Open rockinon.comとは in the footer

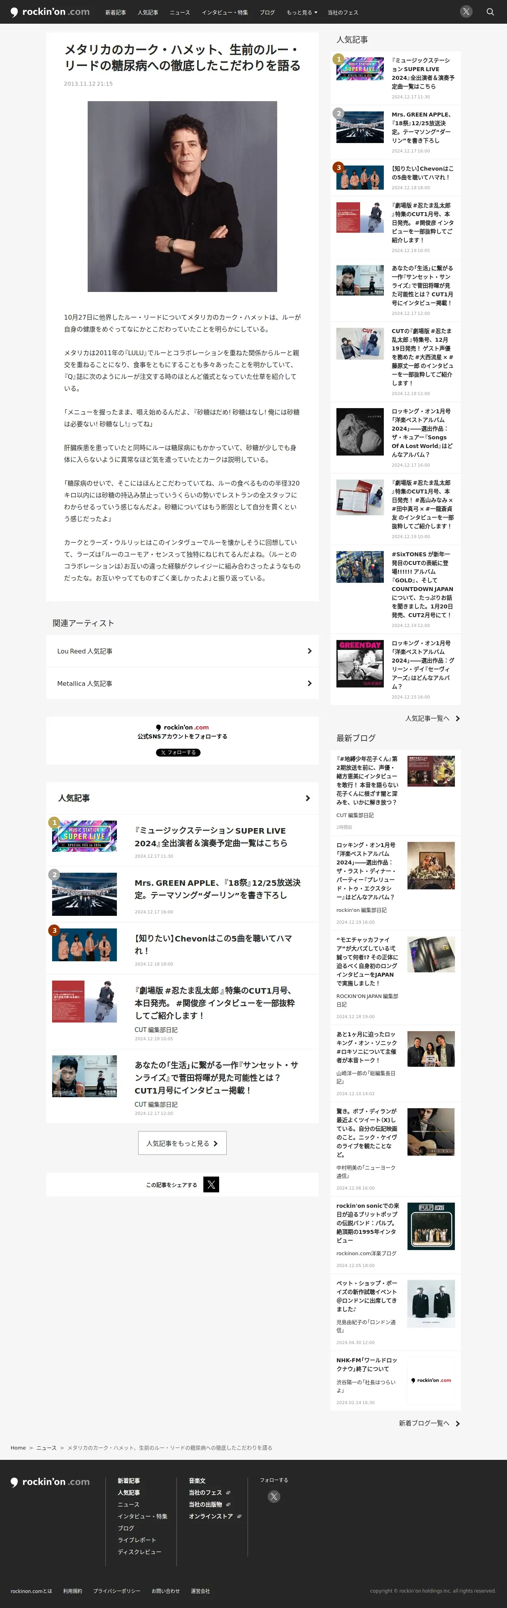click(31, 1591)
